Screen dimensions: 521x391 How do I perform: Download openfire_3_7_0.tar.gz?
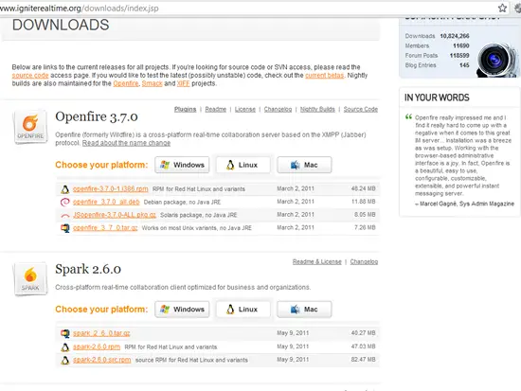[x=105, y=228]
